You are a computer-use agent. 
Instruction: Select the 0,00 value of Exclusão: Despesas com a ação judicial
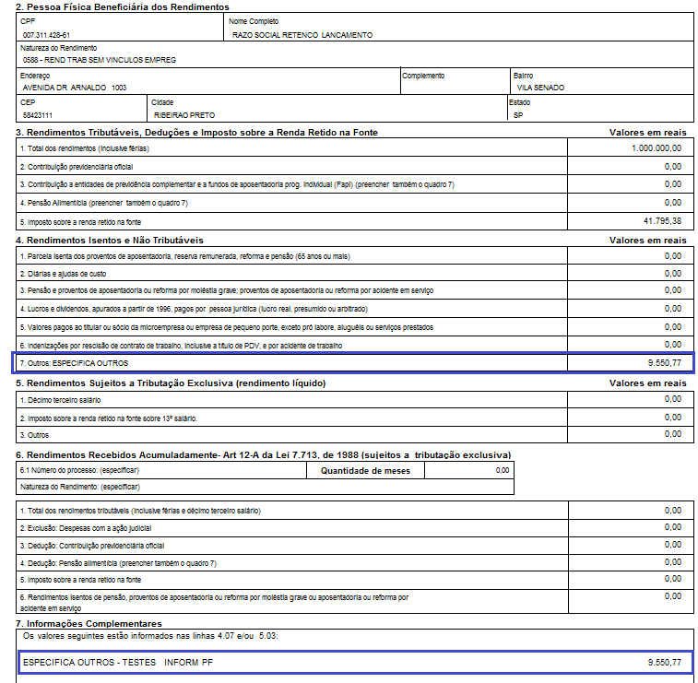(673, 527)
